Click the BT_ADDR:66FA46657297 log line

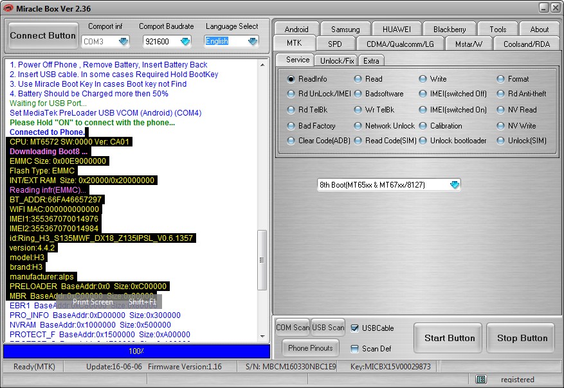point(56,200)
